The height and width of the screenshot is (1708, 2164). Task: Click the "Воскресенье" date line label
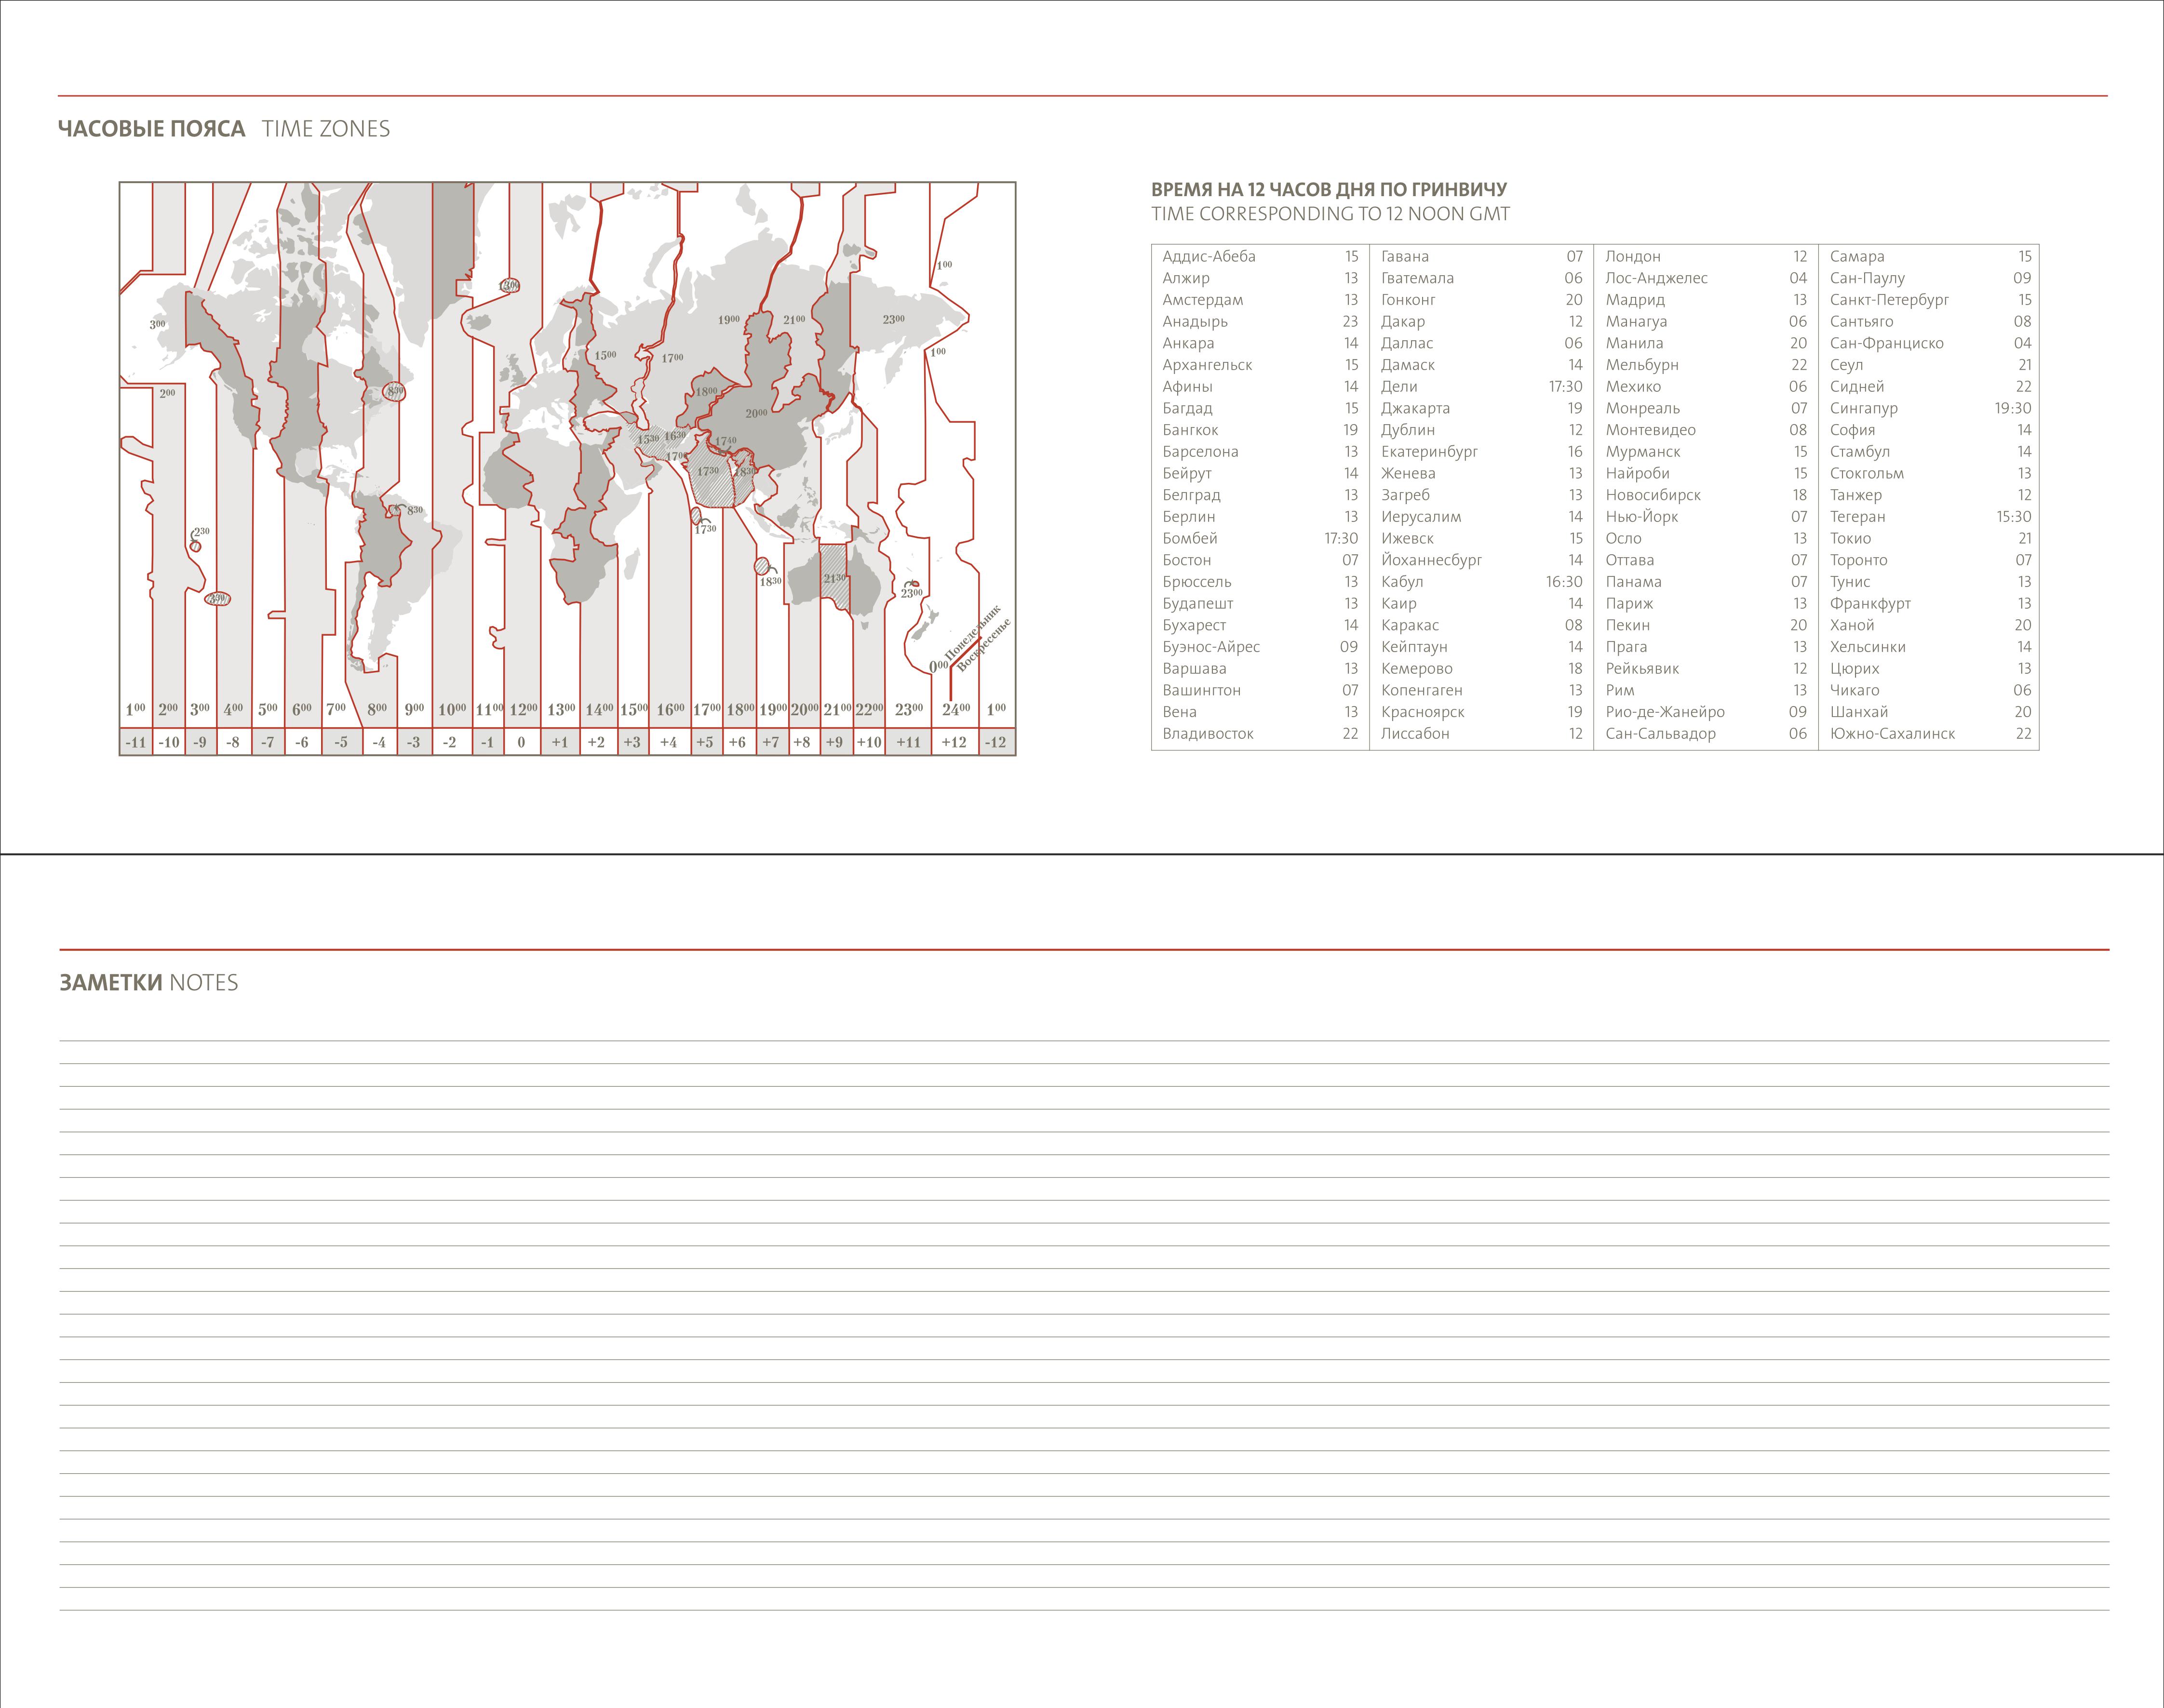pyautogui.click(x=984, y=645)
